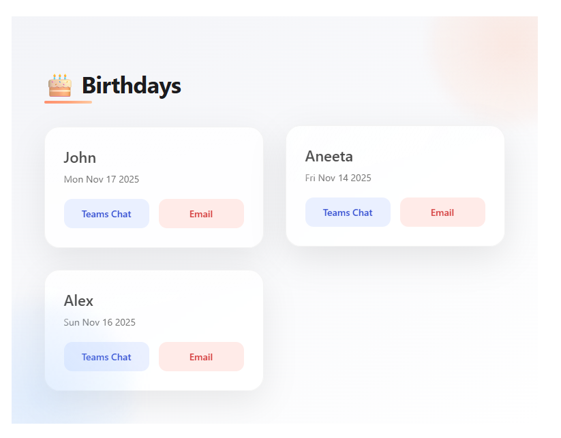This screenshot has width=561, height=438.
Task: Click the orange underline below Birthdays heading
Action: (x=68, y=102)
